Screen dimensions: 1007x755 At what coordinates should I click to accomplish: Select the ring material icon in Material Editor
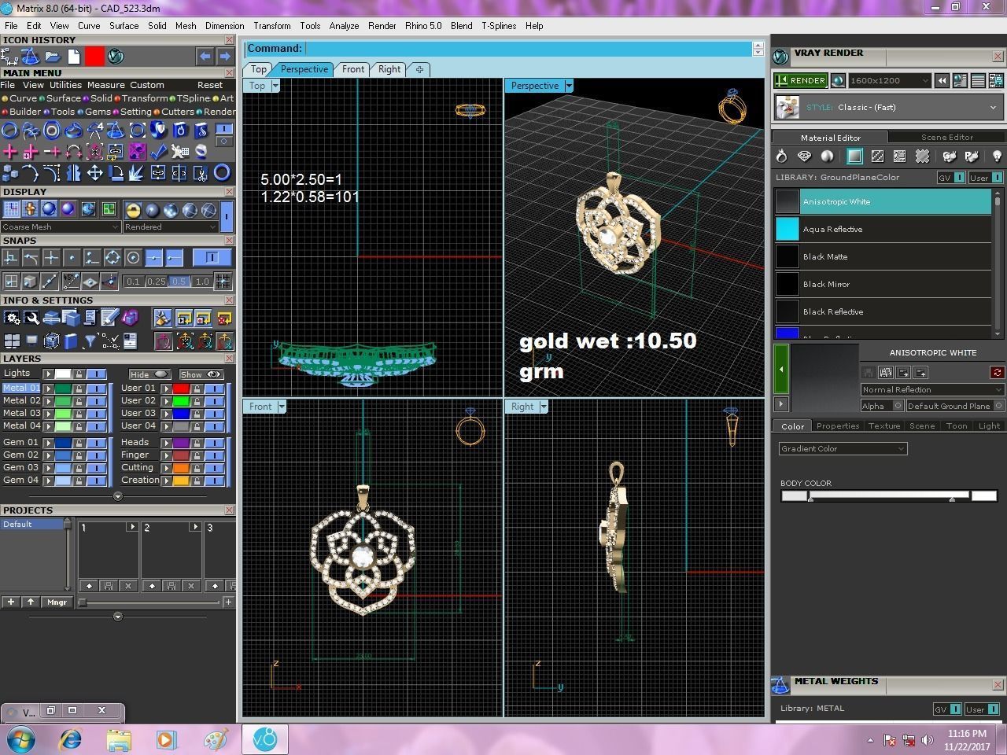[x=781, y=157]
